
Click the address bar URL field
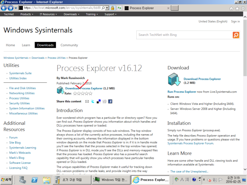(62, 8)
